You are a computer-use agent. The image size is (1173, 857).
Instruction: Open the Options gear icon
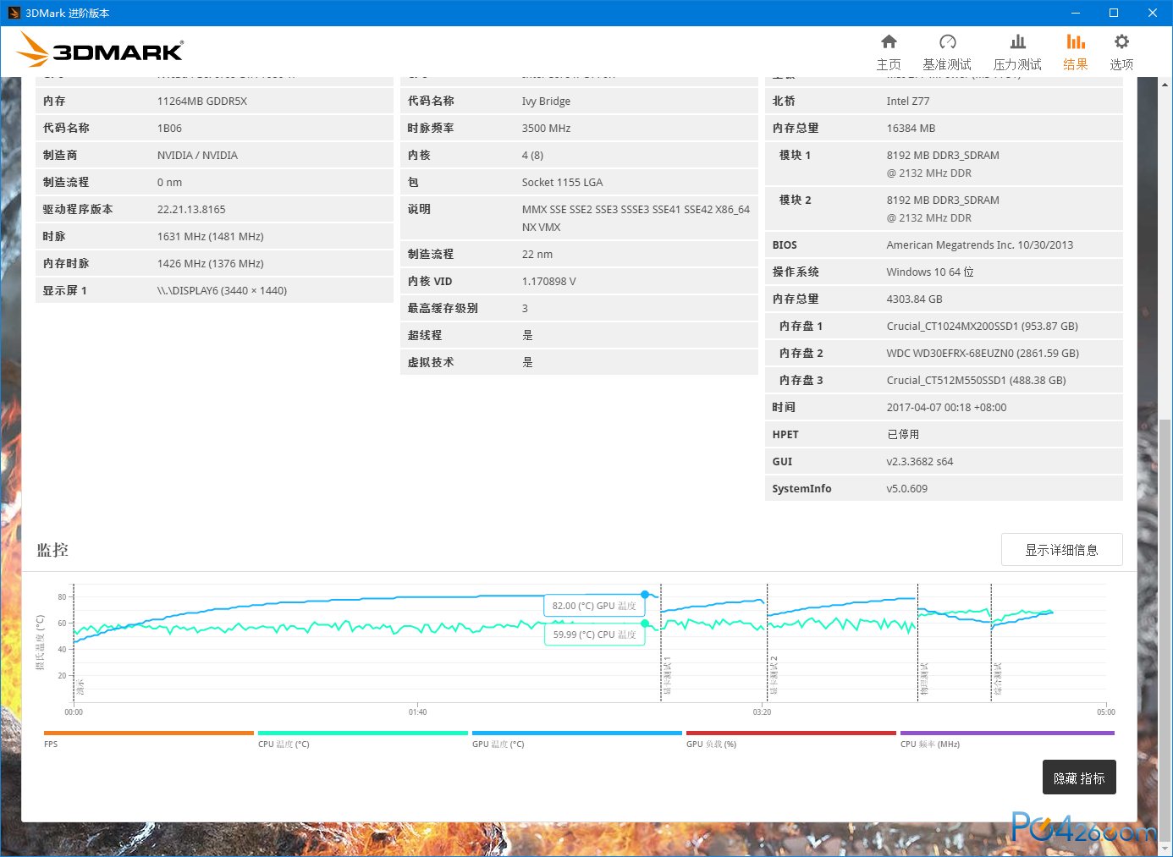[1121, 41]
